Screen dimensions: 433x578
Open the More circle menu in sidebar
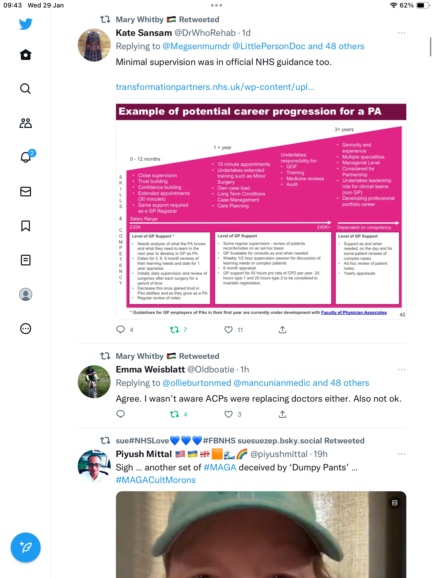coord(26,329)
